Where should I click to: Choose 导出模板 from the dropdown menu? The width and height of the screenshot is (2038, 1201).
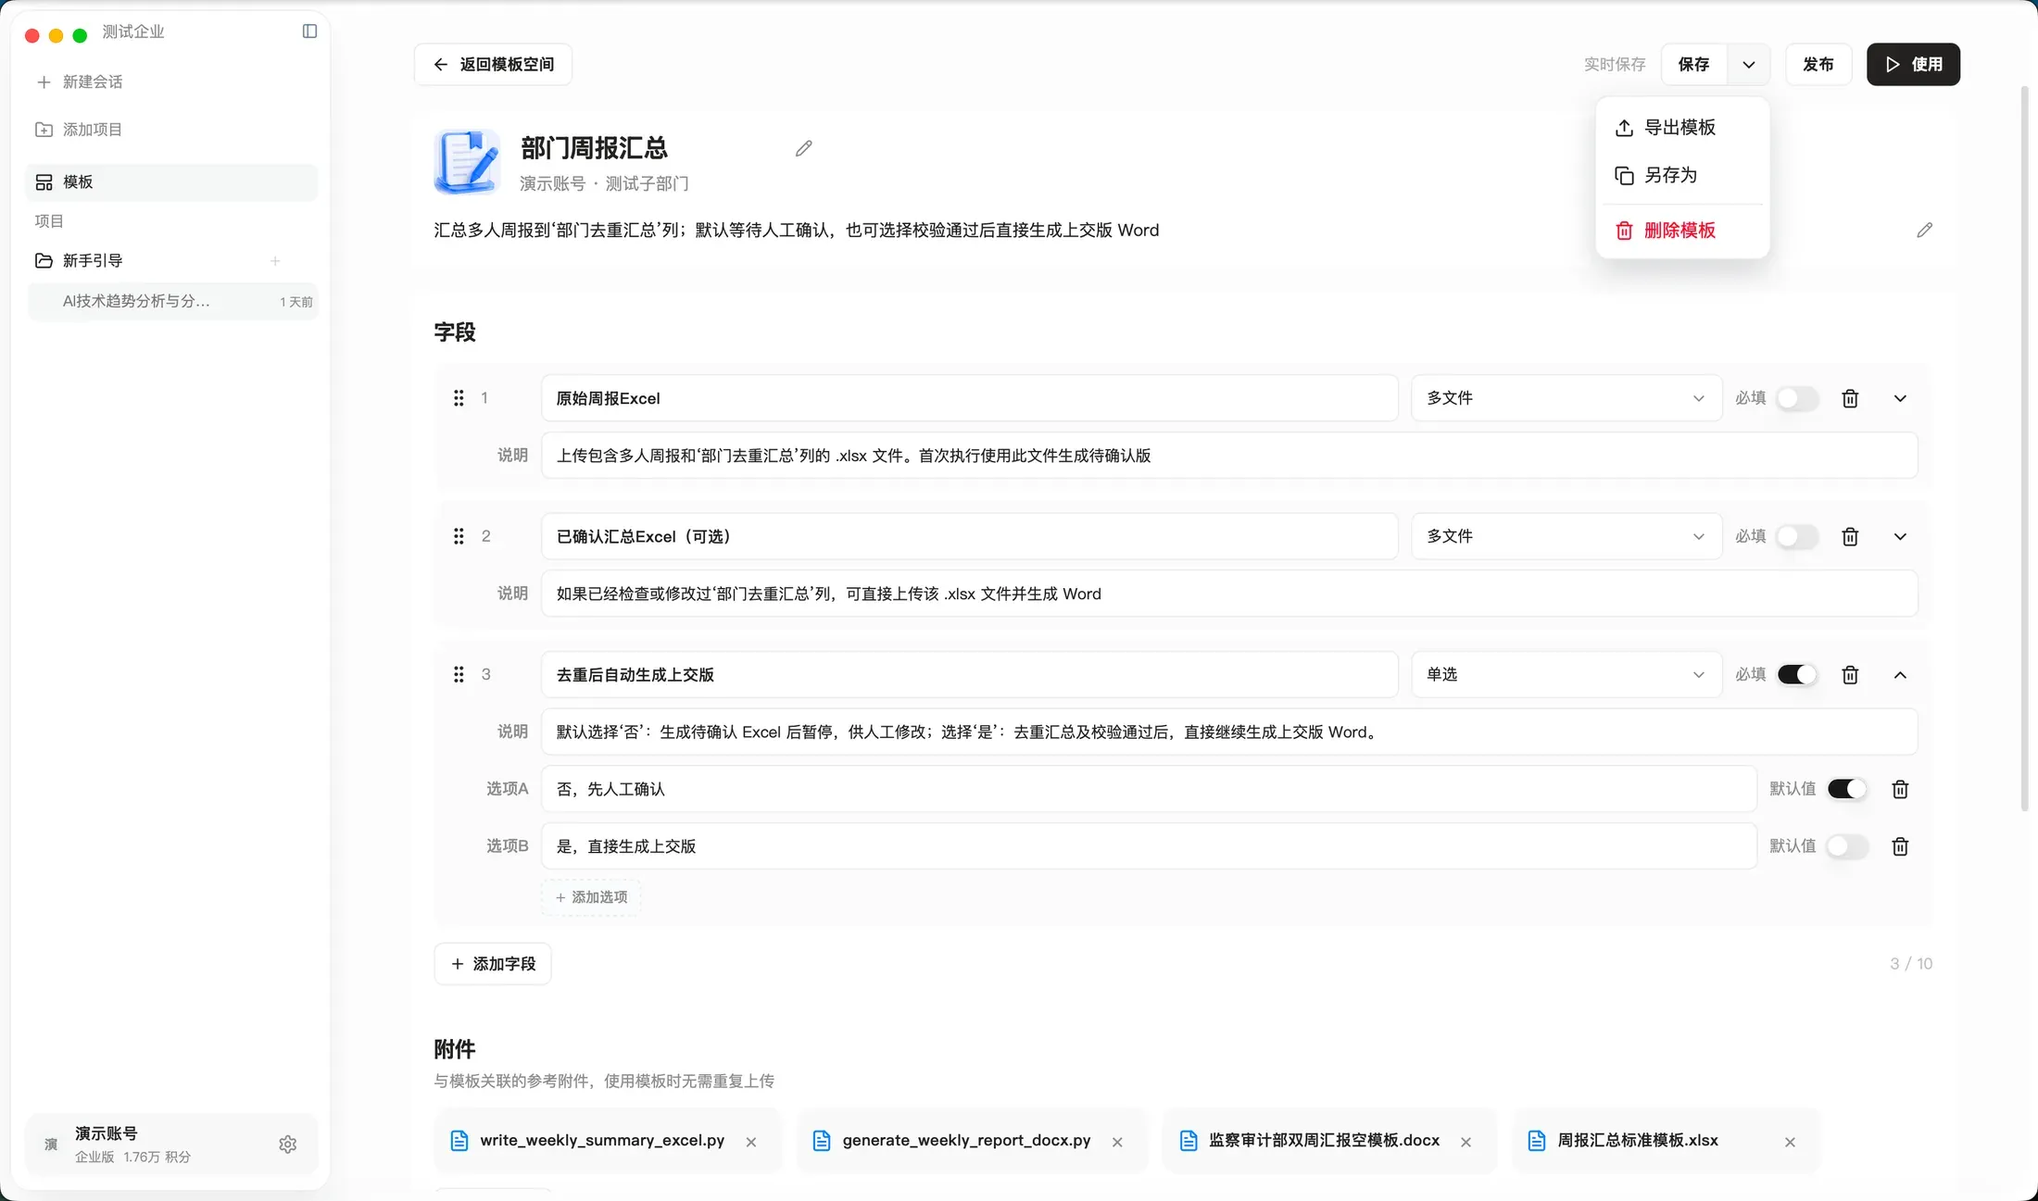coord(1682,128)
